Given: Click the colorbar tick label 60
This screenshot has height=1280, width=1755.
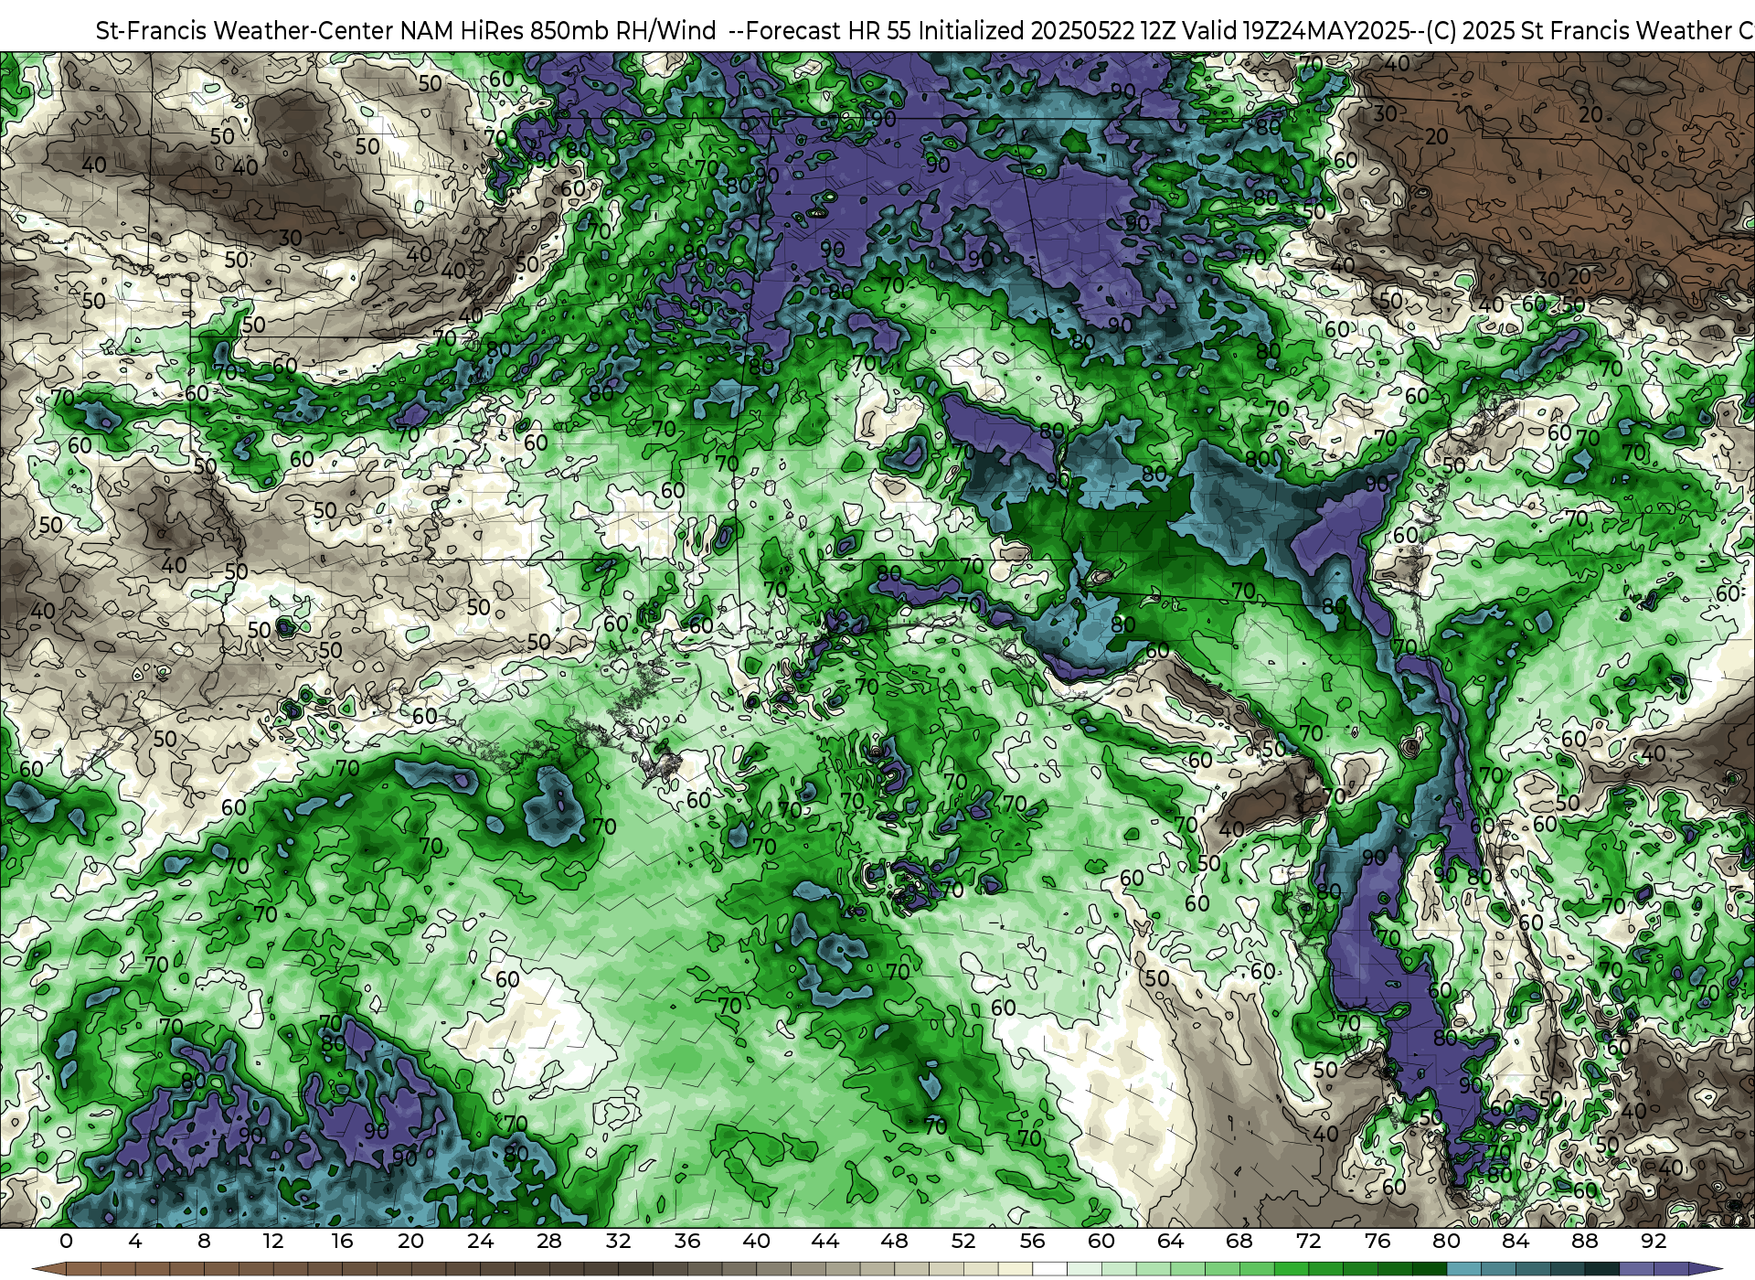Looking at the screenshot, I should (x=1101, y=1242).
